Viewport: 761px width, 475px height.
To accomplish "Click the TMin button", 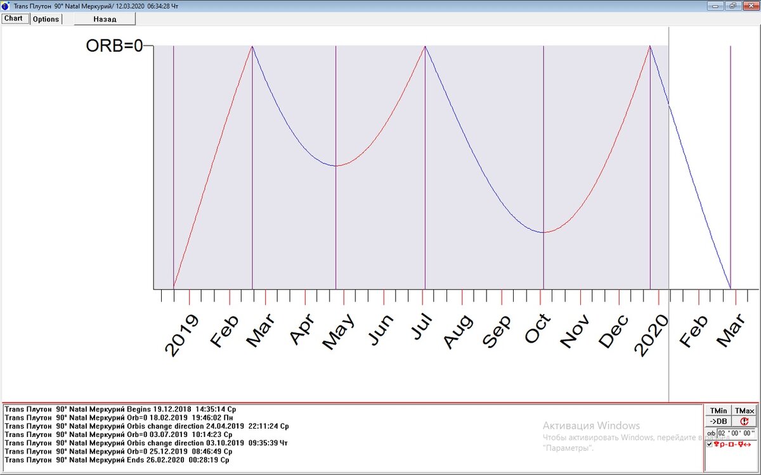I will pos(719,410).
